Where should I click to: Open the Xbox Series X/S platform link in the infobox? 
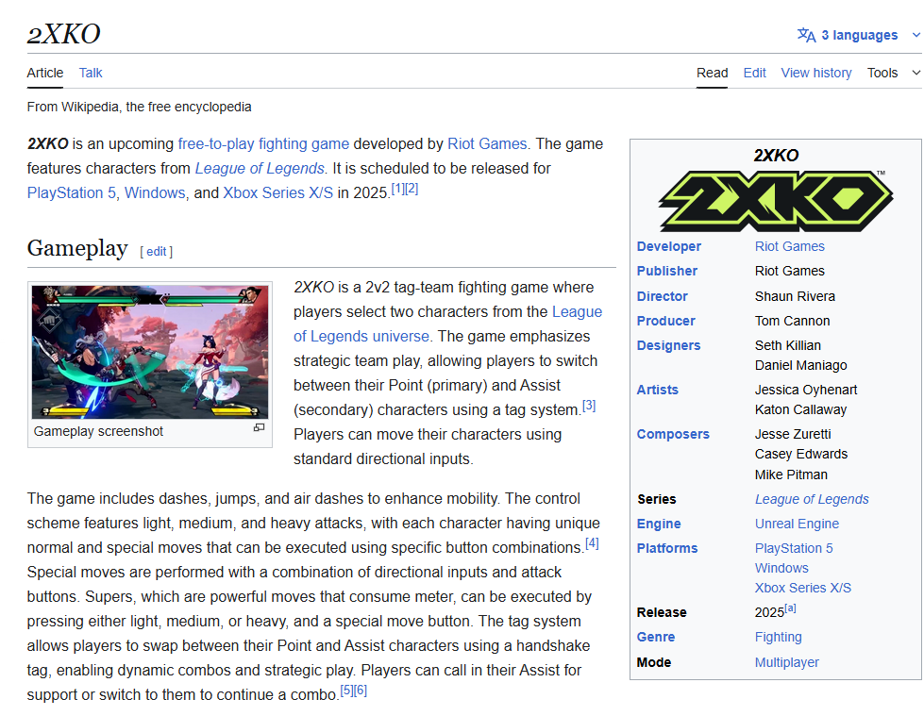click(803, 589)
